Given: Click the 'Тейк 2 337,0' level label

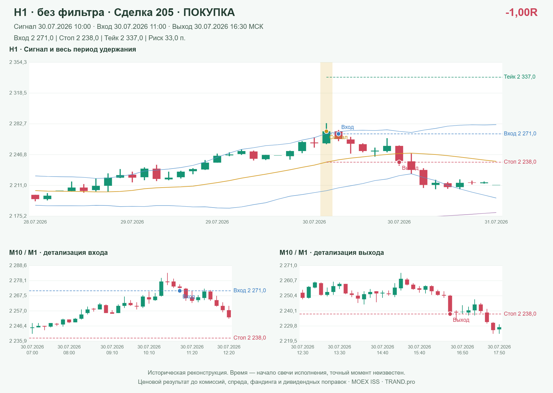Looking at the screenshot, I should [x=520, y=77].
